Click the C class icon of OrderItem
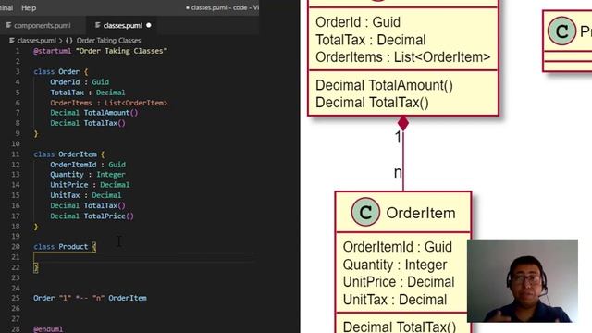 (x=365, y=212)
